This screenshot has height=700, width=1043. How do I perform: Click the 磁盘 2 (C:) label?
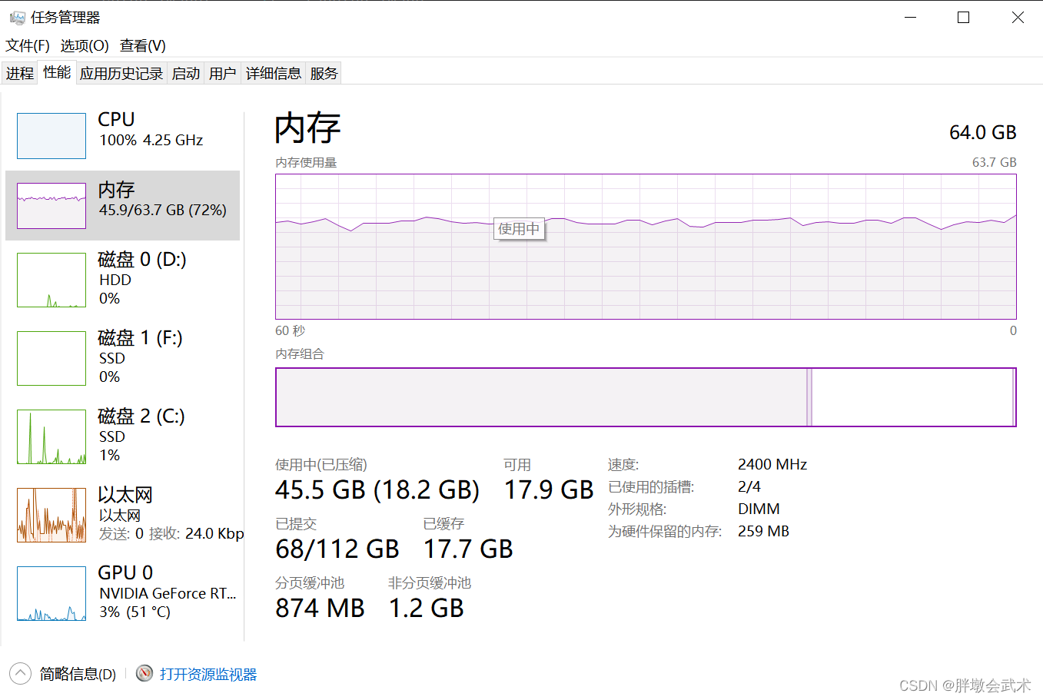[x=141, y=416]
